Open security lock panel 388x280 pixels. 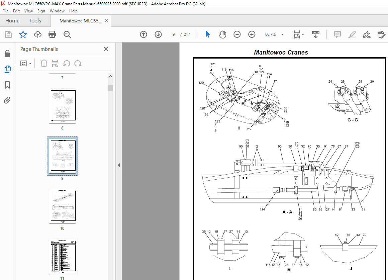point(7,54)
